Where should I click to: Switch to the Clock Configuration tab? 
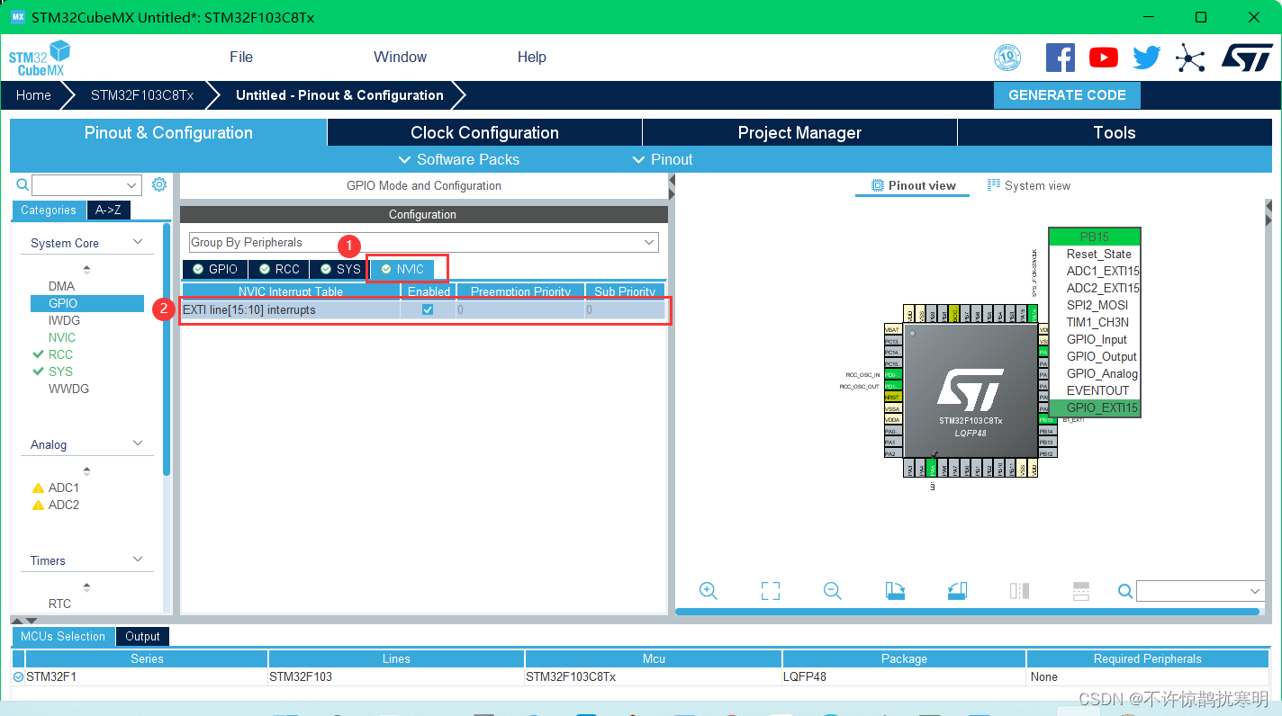483,131
